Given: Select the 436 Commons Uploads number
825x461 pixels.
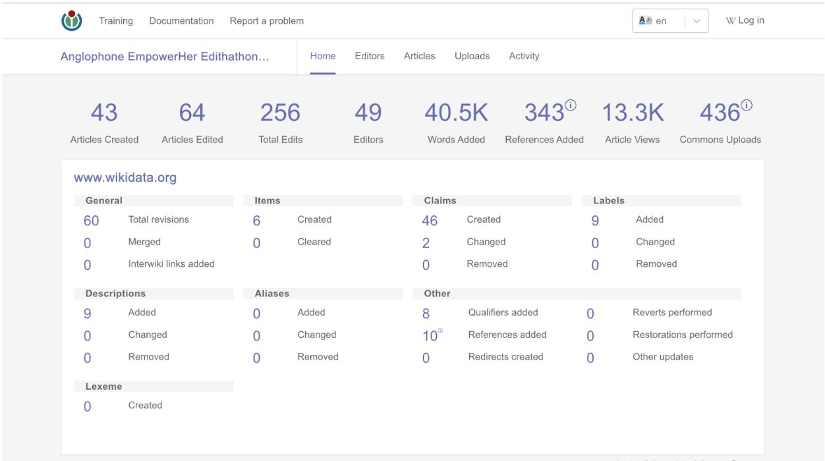Looking at the screenshot, I should click(x=720, y=113).
